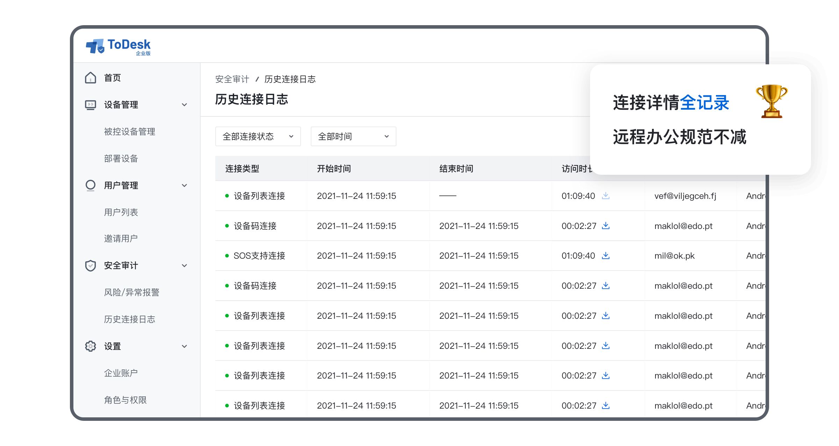Open 被控设备管理 in the sidebar
Screen dimensions: 839x446
pyautogui.click(x=130, y=132)
